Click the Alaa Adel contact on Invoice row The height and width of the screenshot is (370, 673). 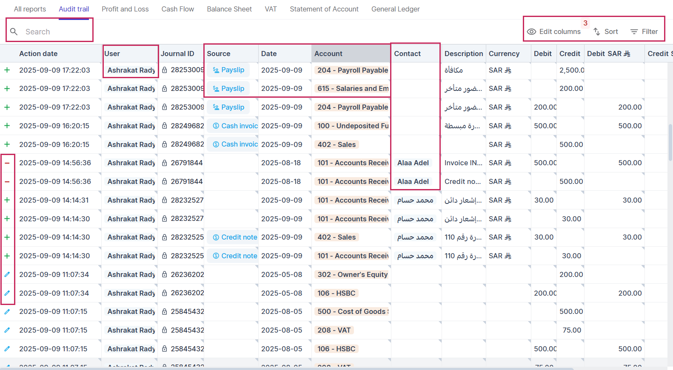coord(413,163)
